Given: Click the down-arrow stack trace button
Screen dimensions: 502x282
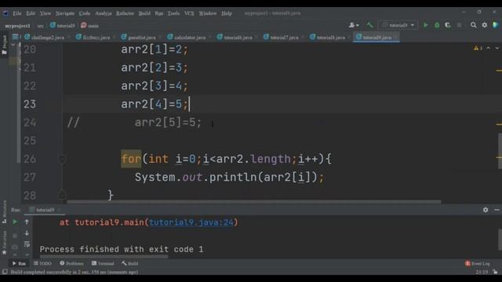Looking at the screenshot, I should [27, 233].
